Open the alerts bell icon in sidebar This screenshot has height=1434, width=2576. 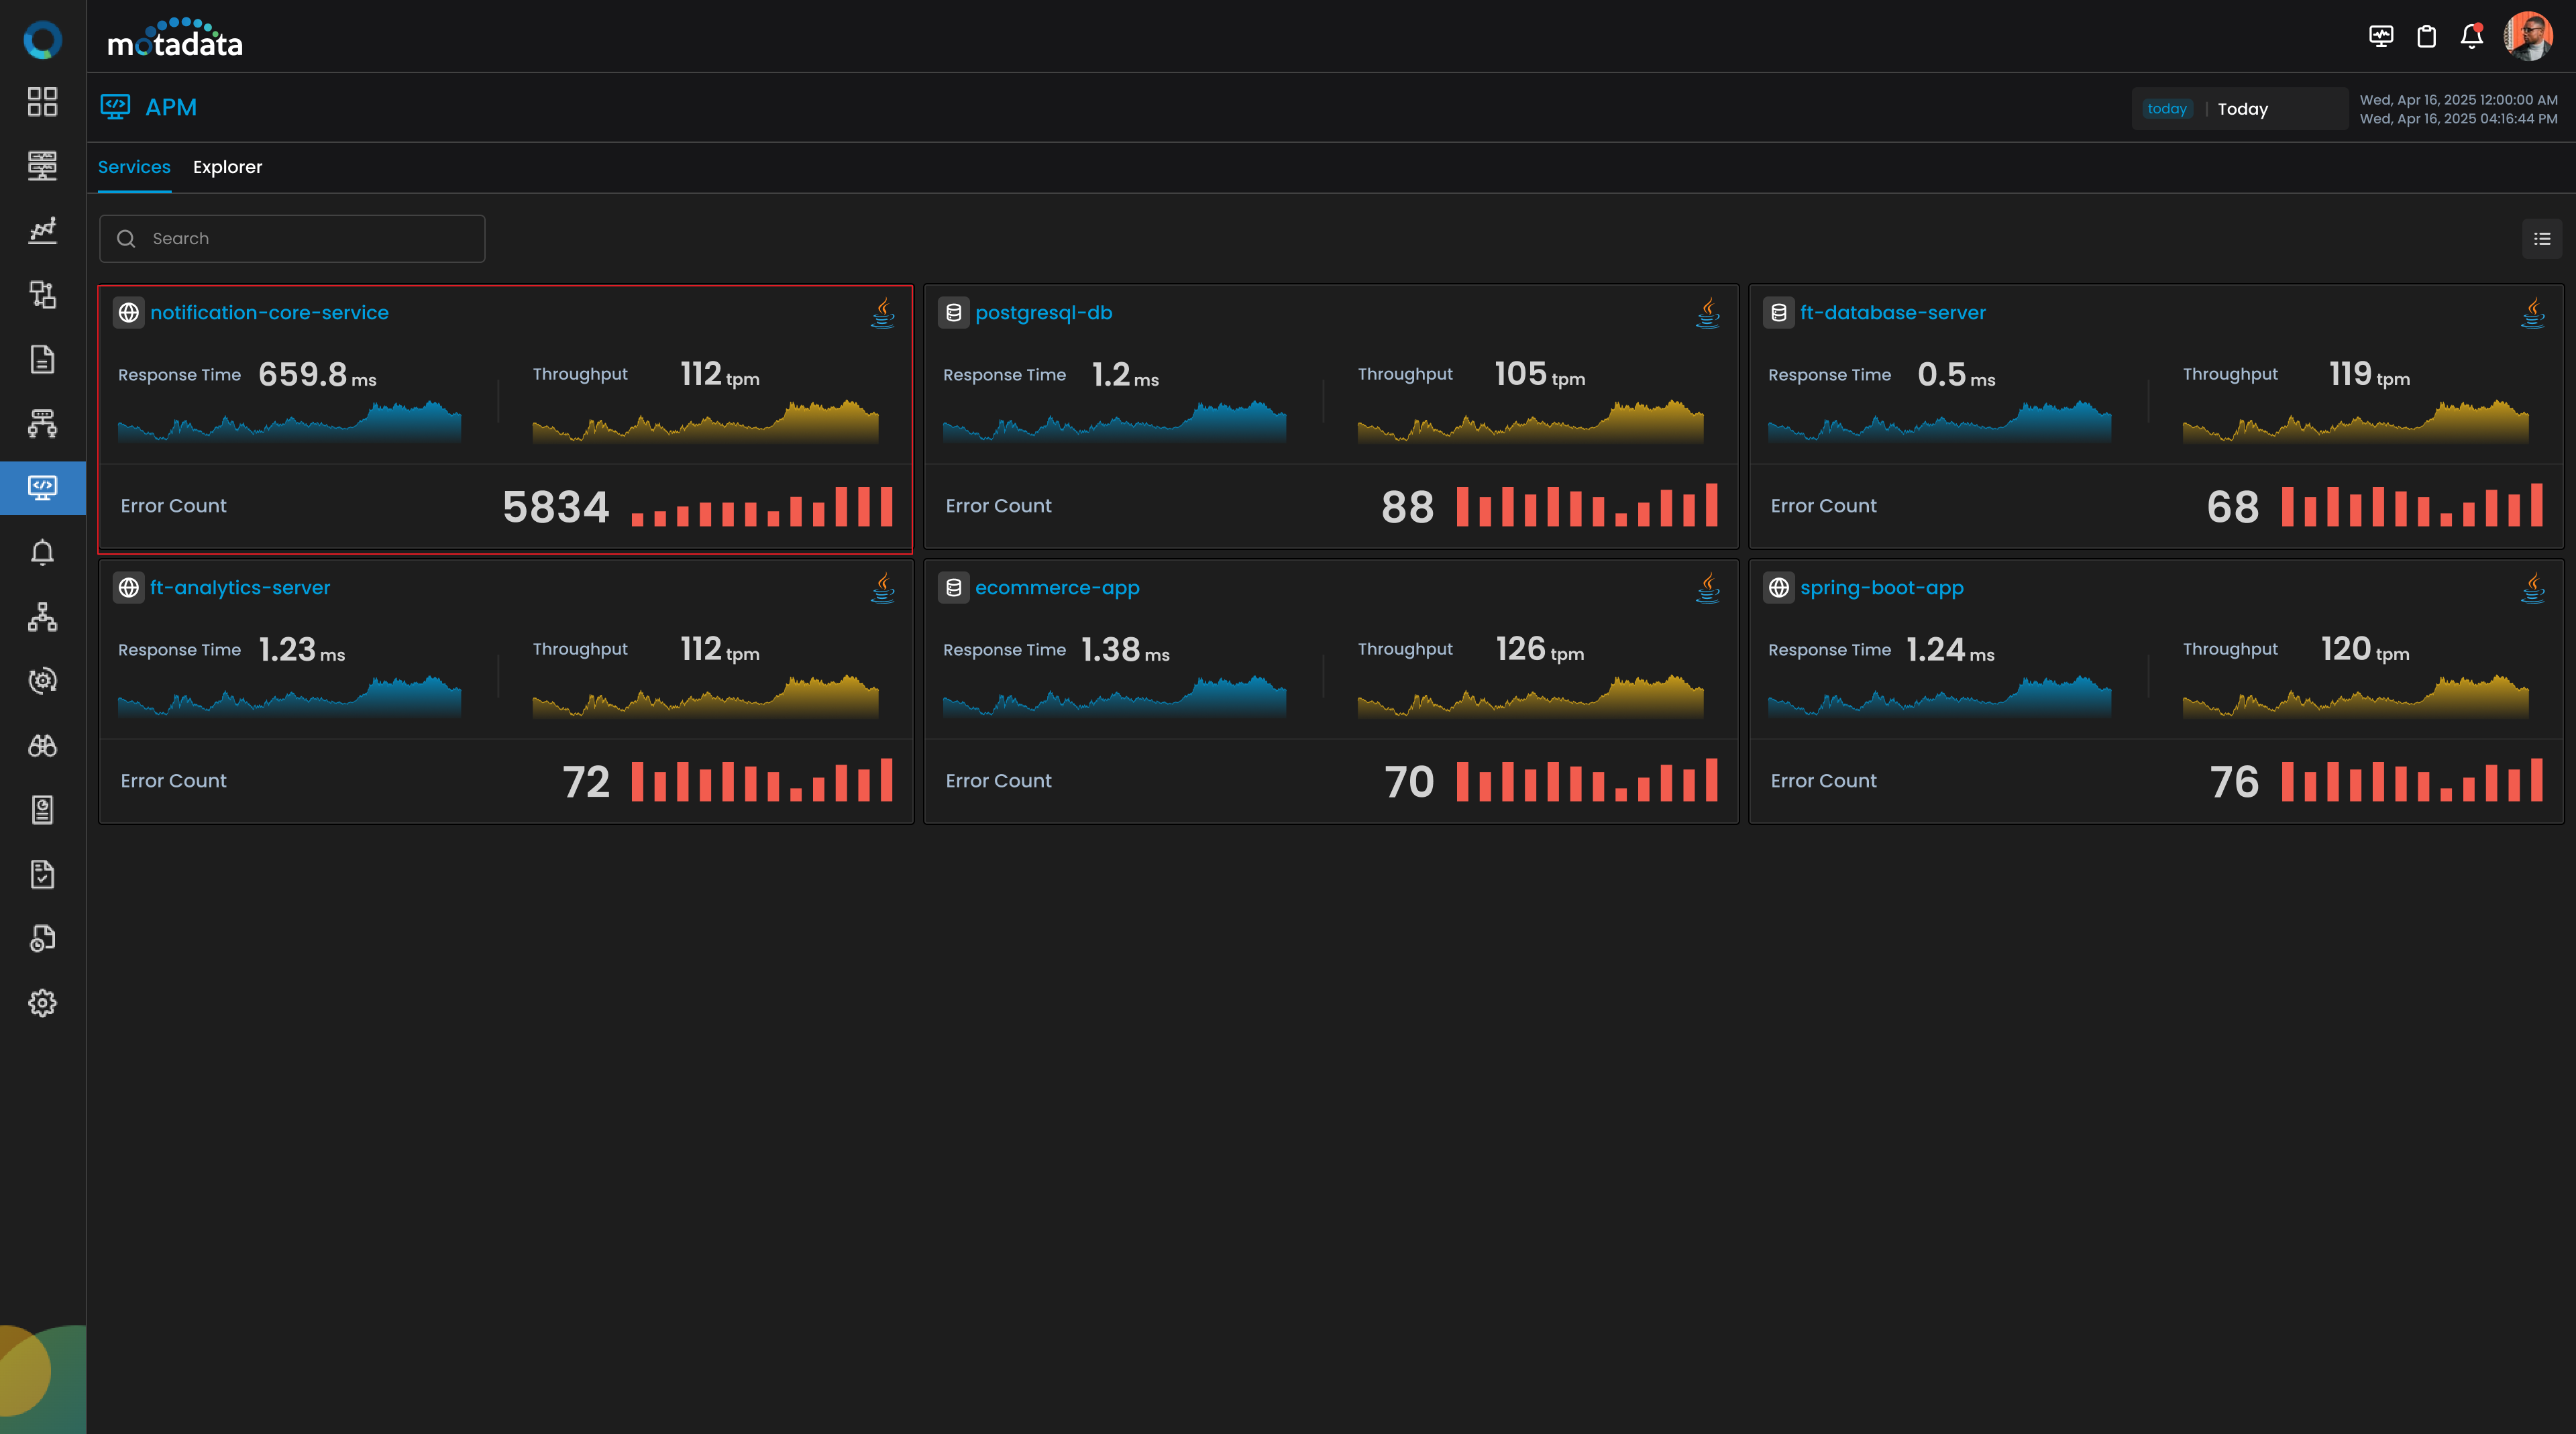point(42,552)
